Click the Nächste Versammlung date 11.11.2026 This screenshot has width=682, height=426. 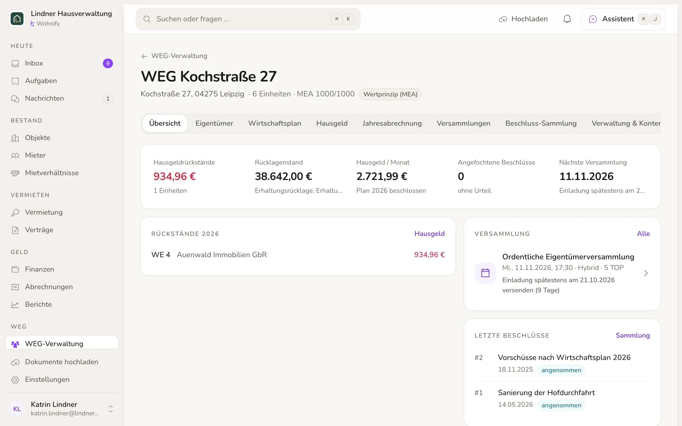[586, 176]
